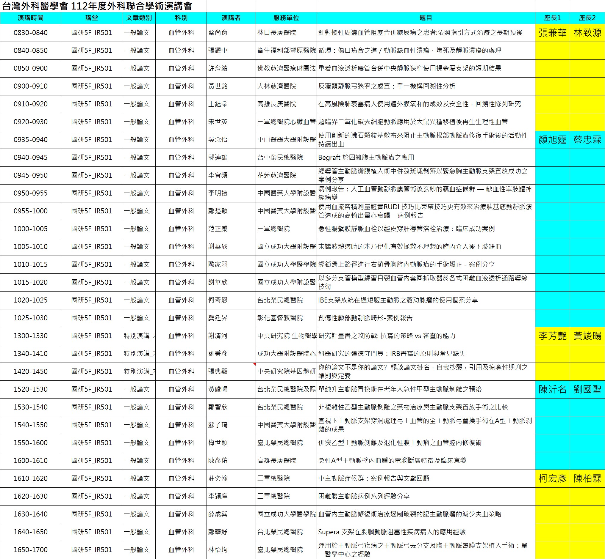Screen dimensions: 605x559
Task: Click speaker cell 鄭楚穎
Action: coord(231,211)
